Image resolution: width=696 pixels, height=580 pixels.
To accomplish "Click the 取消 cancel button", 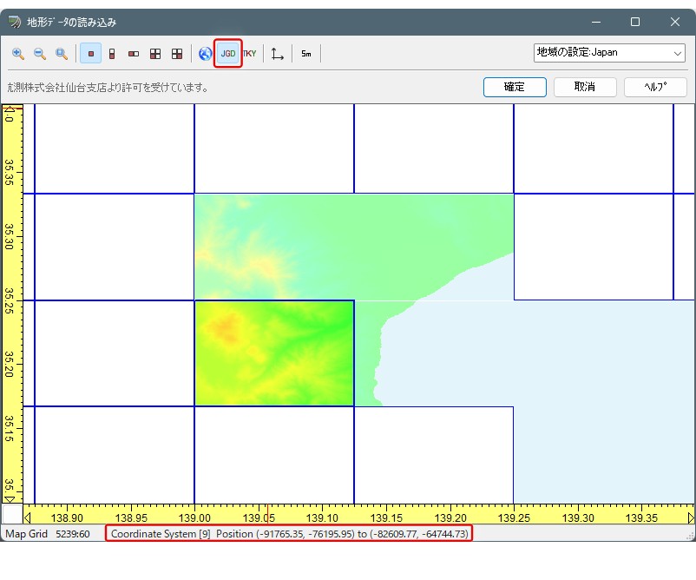I will (x=585, y=87).
